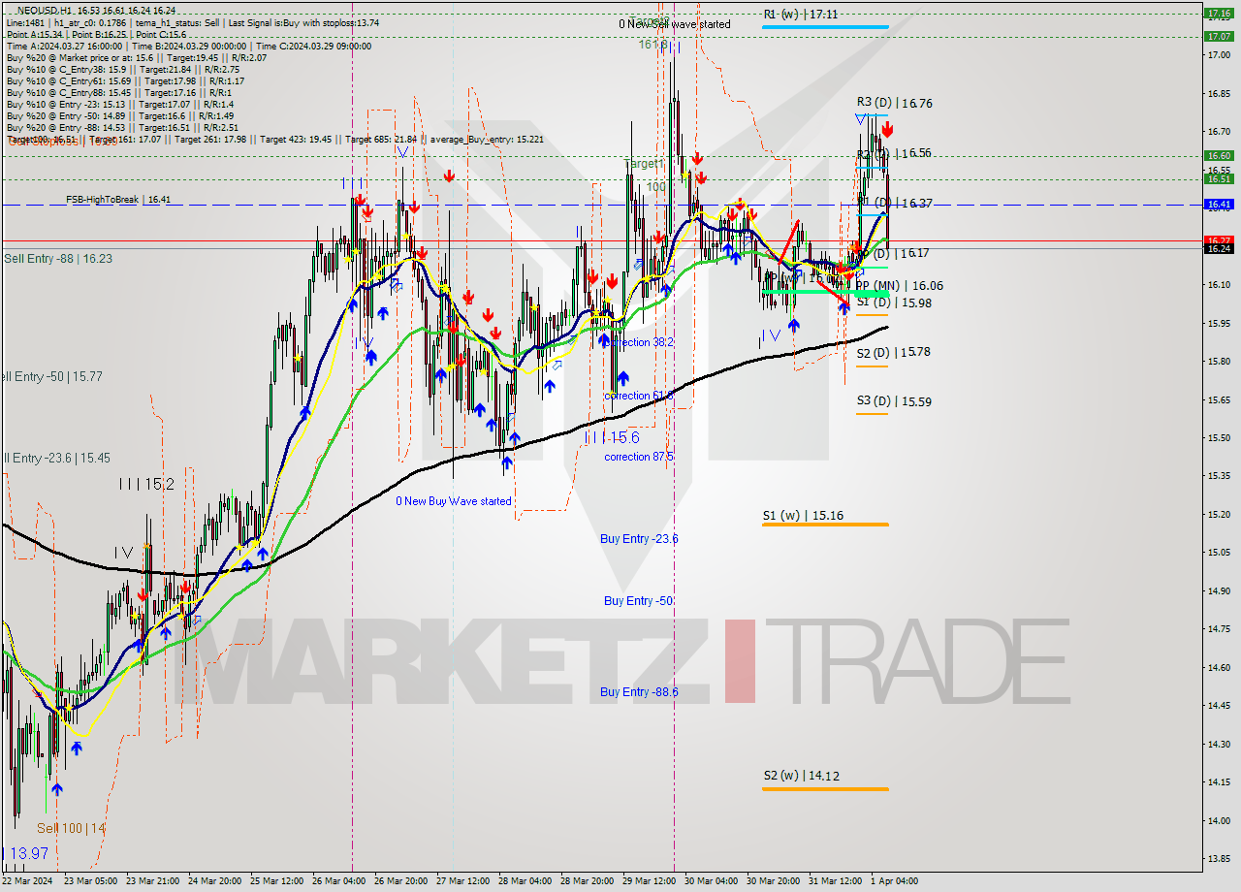Select the R1 (D) | 16.37 label
1241x892 pixels.
[x=896, y=204]
